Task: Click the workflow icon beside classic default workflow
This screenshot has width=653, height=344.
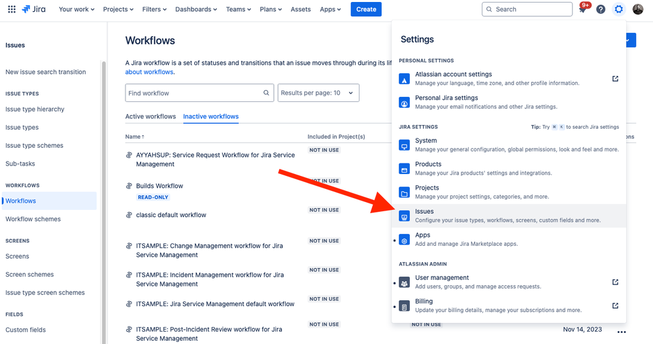Action: pyautogui.click(x=129, y=215)
